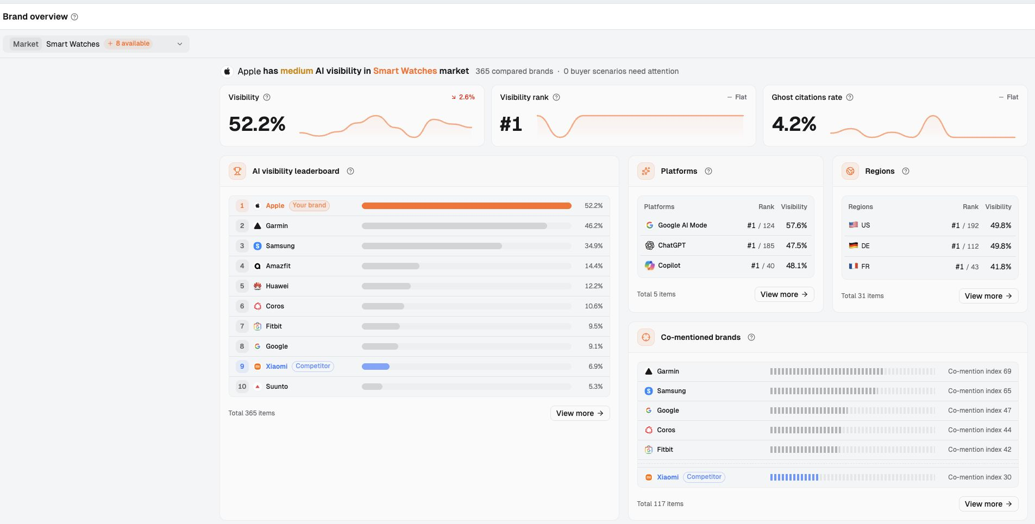
Task: Click View more in the Platforms panel
Action: [x=784, y=294]
